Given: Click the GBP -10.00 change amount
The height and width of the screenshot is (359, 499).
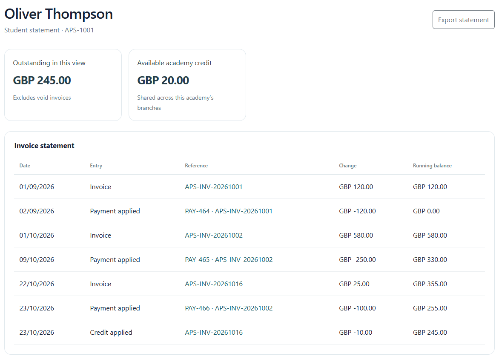Looking at the screenshot, I should (x=356, y=332).
